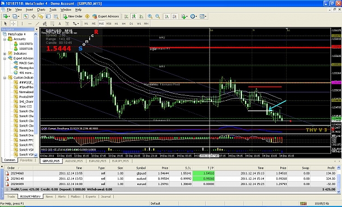Open the Strategy Tester icon
Viewport: 342px width, 207px height.
click(56, 16)
